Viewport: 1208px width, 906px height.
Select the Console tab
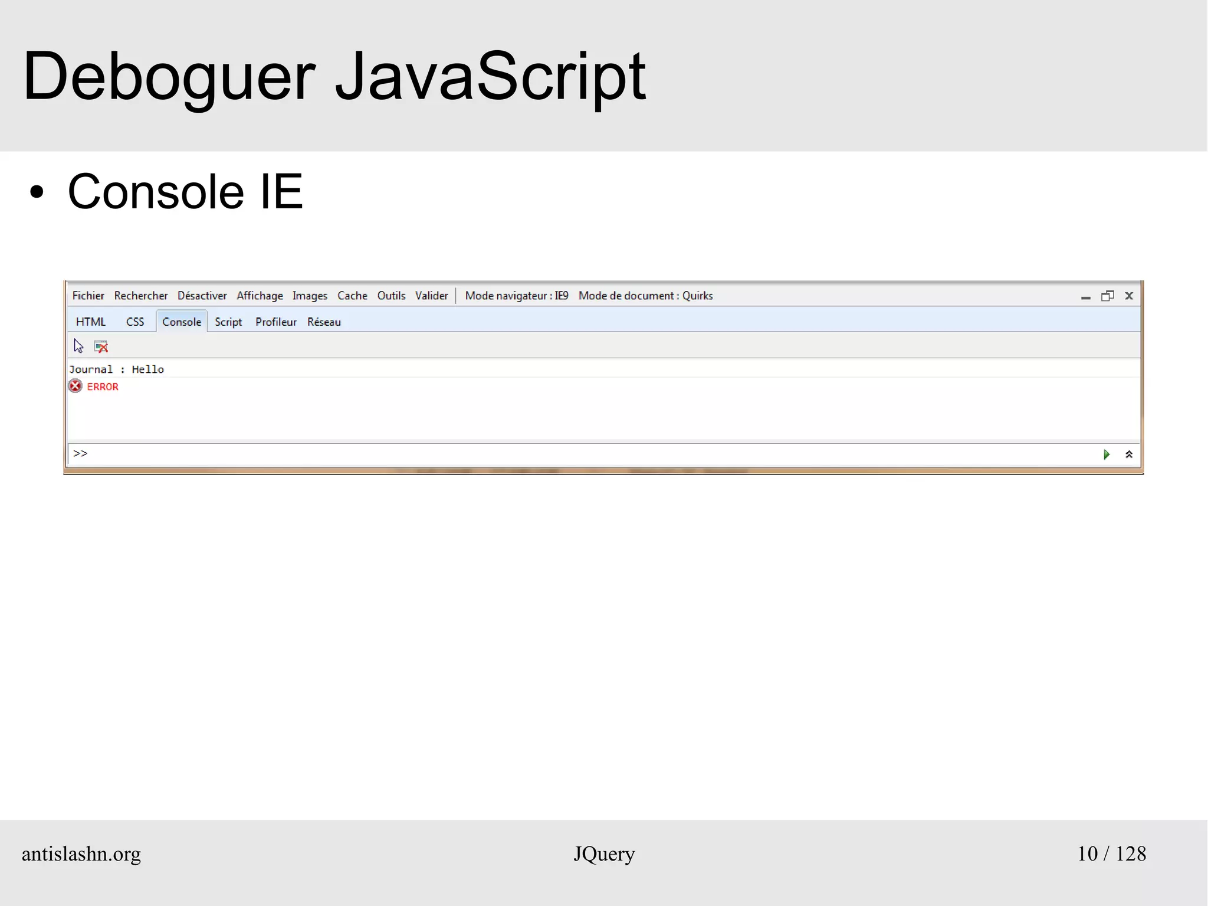[182, 322]
